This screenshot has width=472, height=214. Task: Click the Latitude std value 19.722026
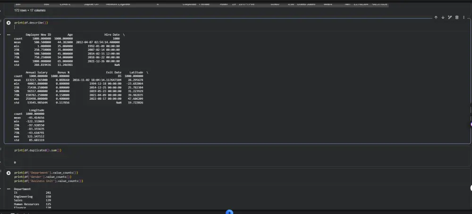click(135, 103)
